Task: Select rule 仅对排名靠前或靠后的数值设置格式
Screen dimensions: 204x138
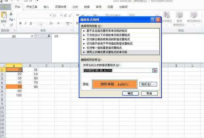Action: coord(120,39)
